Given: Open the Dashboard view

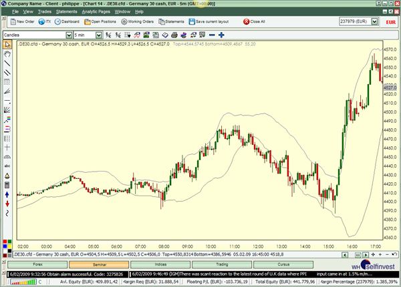Looking at the screenshot, I should point(67,21).
